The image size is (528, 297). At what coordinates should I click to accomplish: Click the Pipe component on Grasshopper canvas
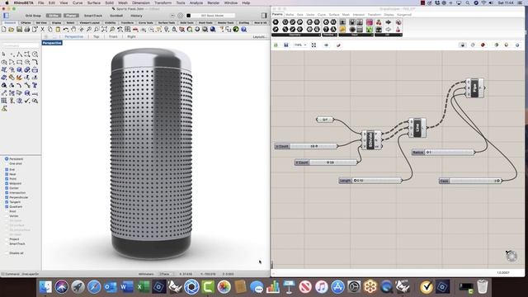point(475,88)
